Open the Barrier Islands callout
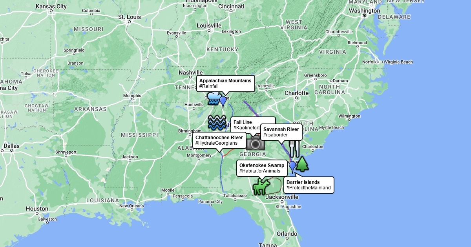 tap(309, 185)
